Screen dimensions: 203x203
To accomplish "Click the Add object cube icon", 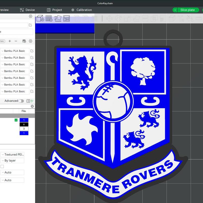I will 40,18.
